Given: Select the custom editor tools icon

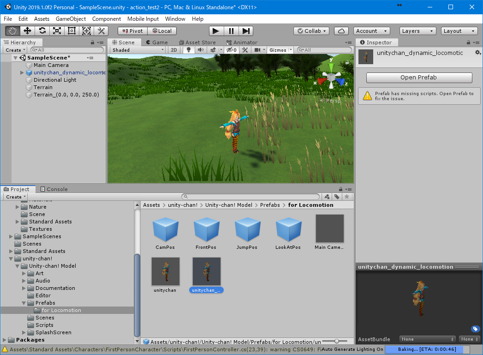Looking at the screenshot, I should pos(101,31).
